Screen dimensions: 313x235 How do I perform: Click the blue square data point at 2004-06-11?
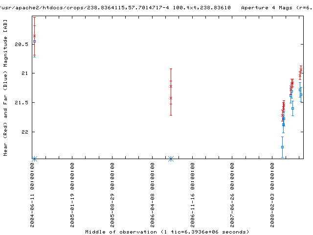click(x=35, y=41)
